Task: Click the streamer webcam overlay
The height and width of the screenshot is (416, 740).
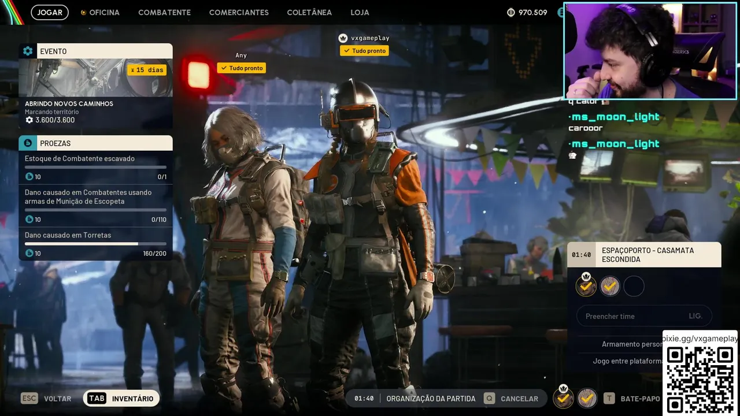Action: click(650, 51)
